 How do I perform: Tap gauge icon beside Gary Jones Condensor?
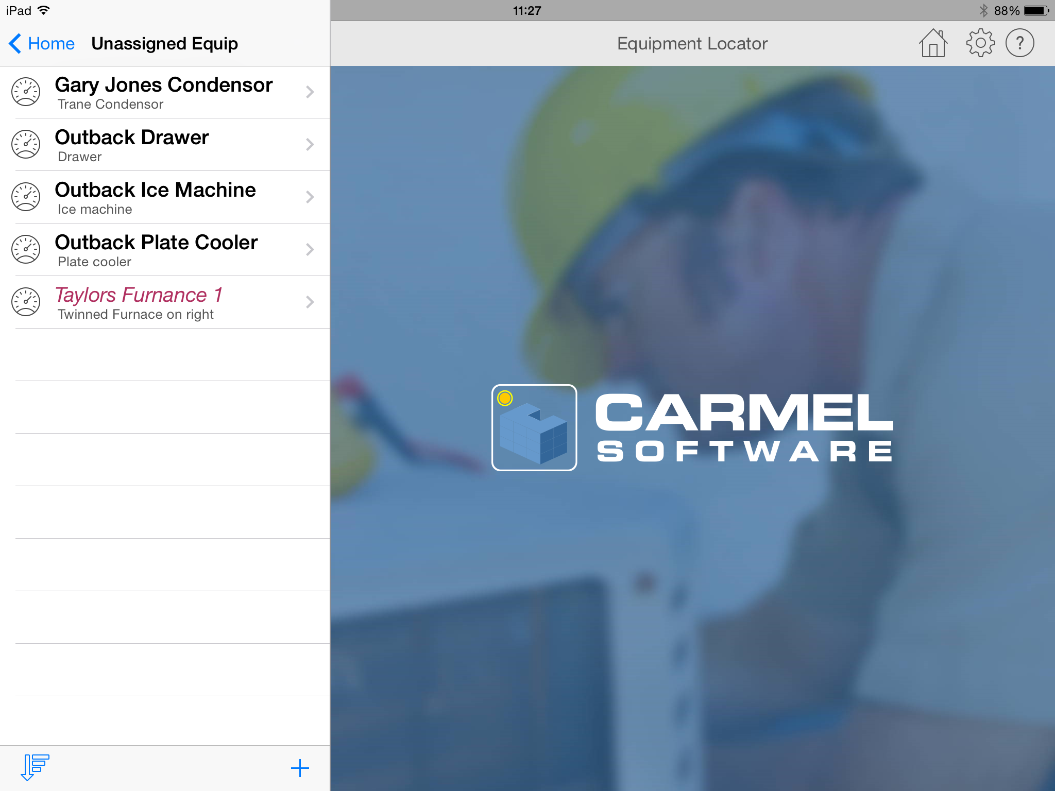click(x=26, y=92)
